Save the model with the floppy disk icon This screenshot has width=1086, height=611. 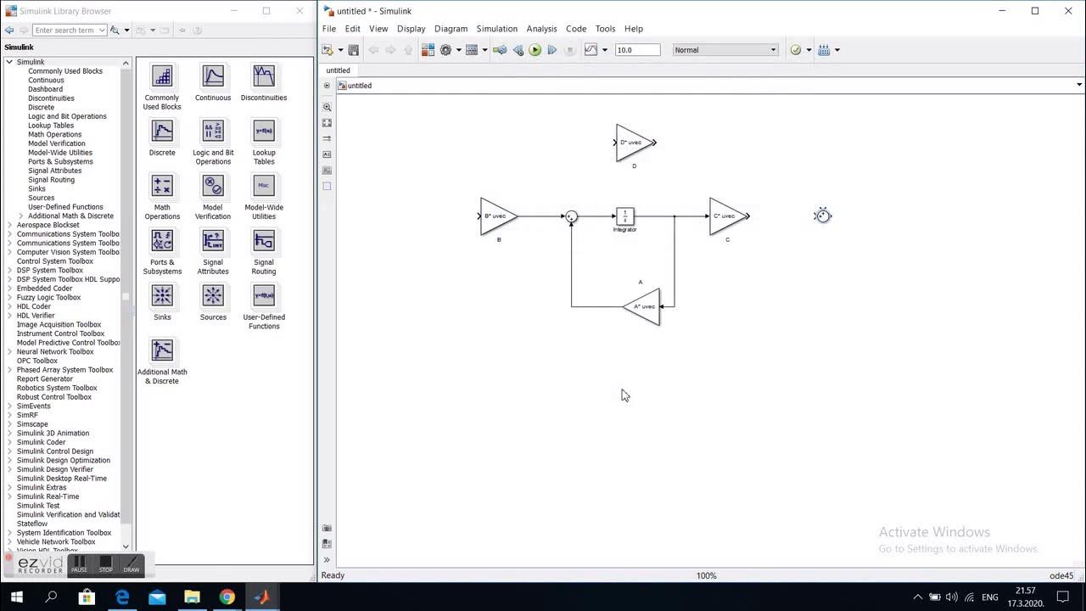click(354, 50)
